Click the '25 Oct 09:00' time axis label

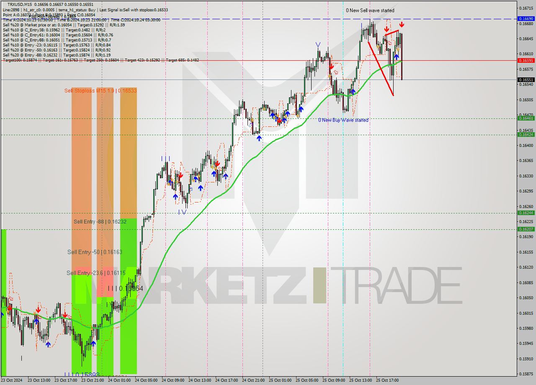(334, 380)
